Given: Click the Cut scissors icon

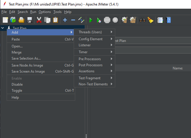Looking at the screenshot, I should tap(39, 20).
